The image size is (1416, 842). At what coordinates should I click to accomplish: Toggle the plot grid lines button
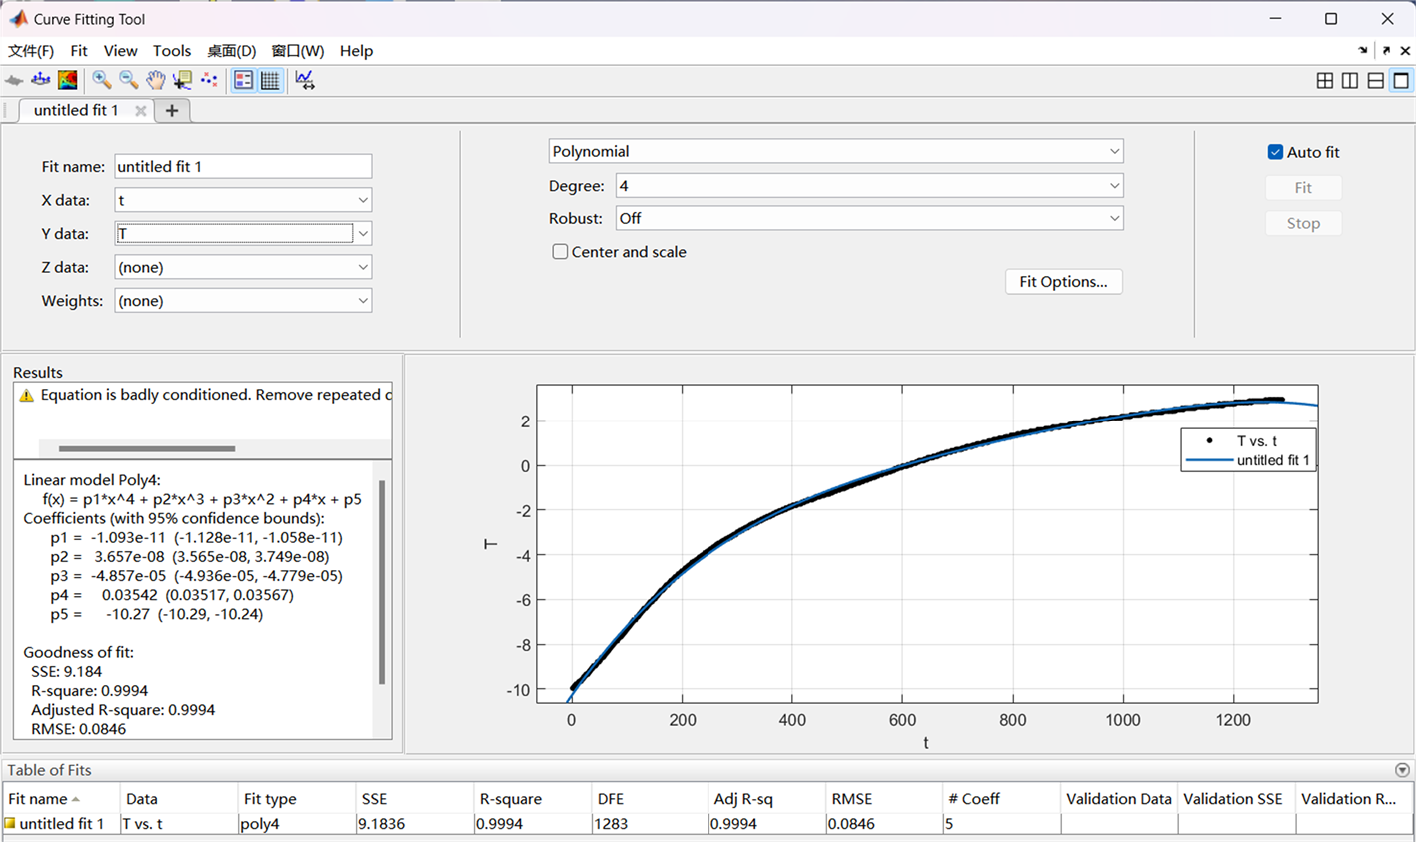[x=270, y=80]
